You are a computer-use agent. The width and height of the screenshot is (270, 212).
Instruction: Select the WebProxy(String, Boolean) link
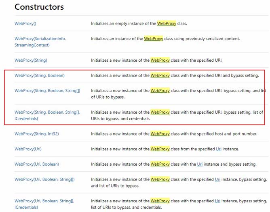(39, 75)
